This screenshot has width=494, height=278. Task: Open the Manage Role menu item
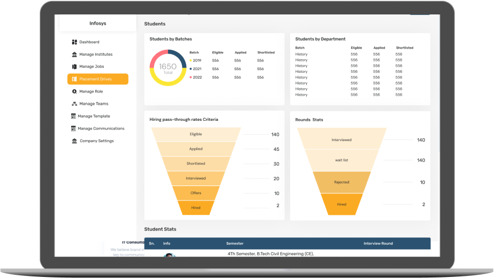[x=91, y=91]
